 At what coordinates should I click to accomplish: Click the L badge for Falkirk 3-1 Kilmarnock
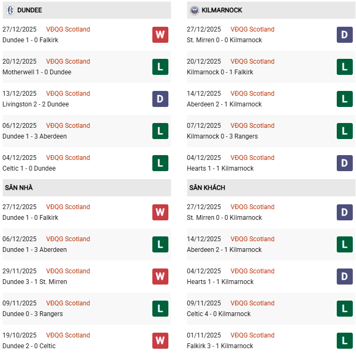click(345, 341)
